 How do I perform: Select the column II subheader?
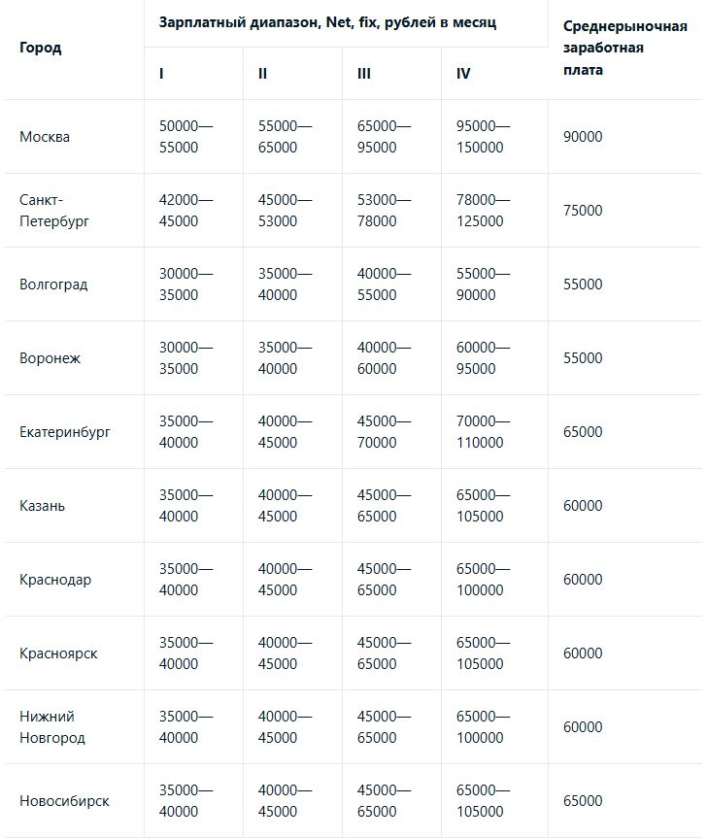[x=262, y=73]
